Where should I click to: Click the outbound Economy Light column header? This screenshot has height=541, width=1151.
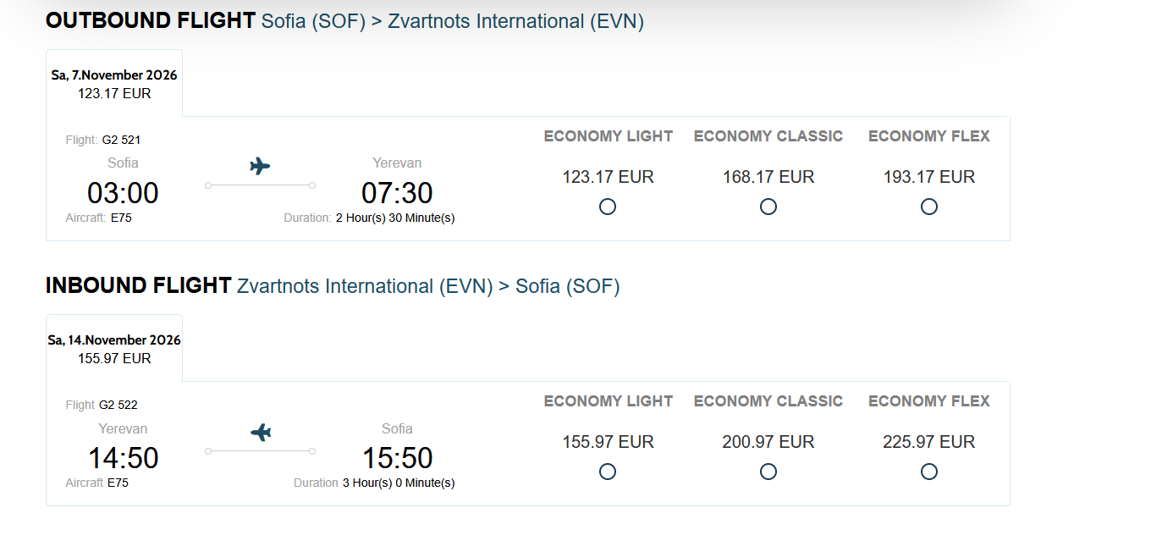coord(609,136)
